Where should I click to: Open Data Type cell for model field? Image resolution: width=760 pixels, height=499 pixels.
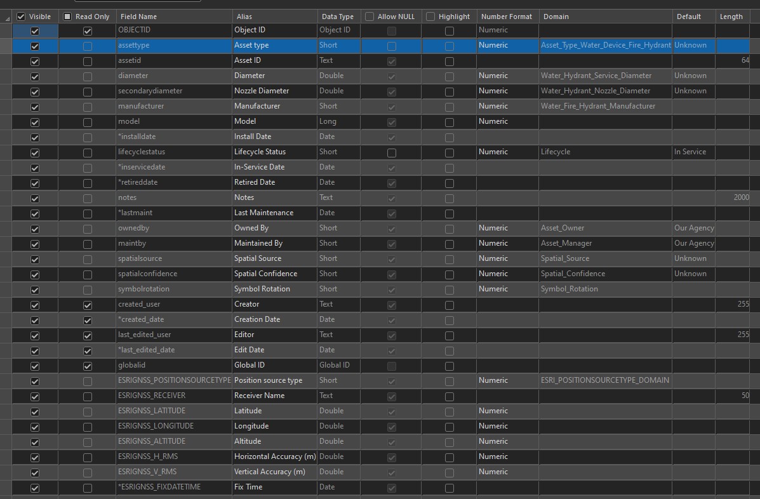pos(339,121)
